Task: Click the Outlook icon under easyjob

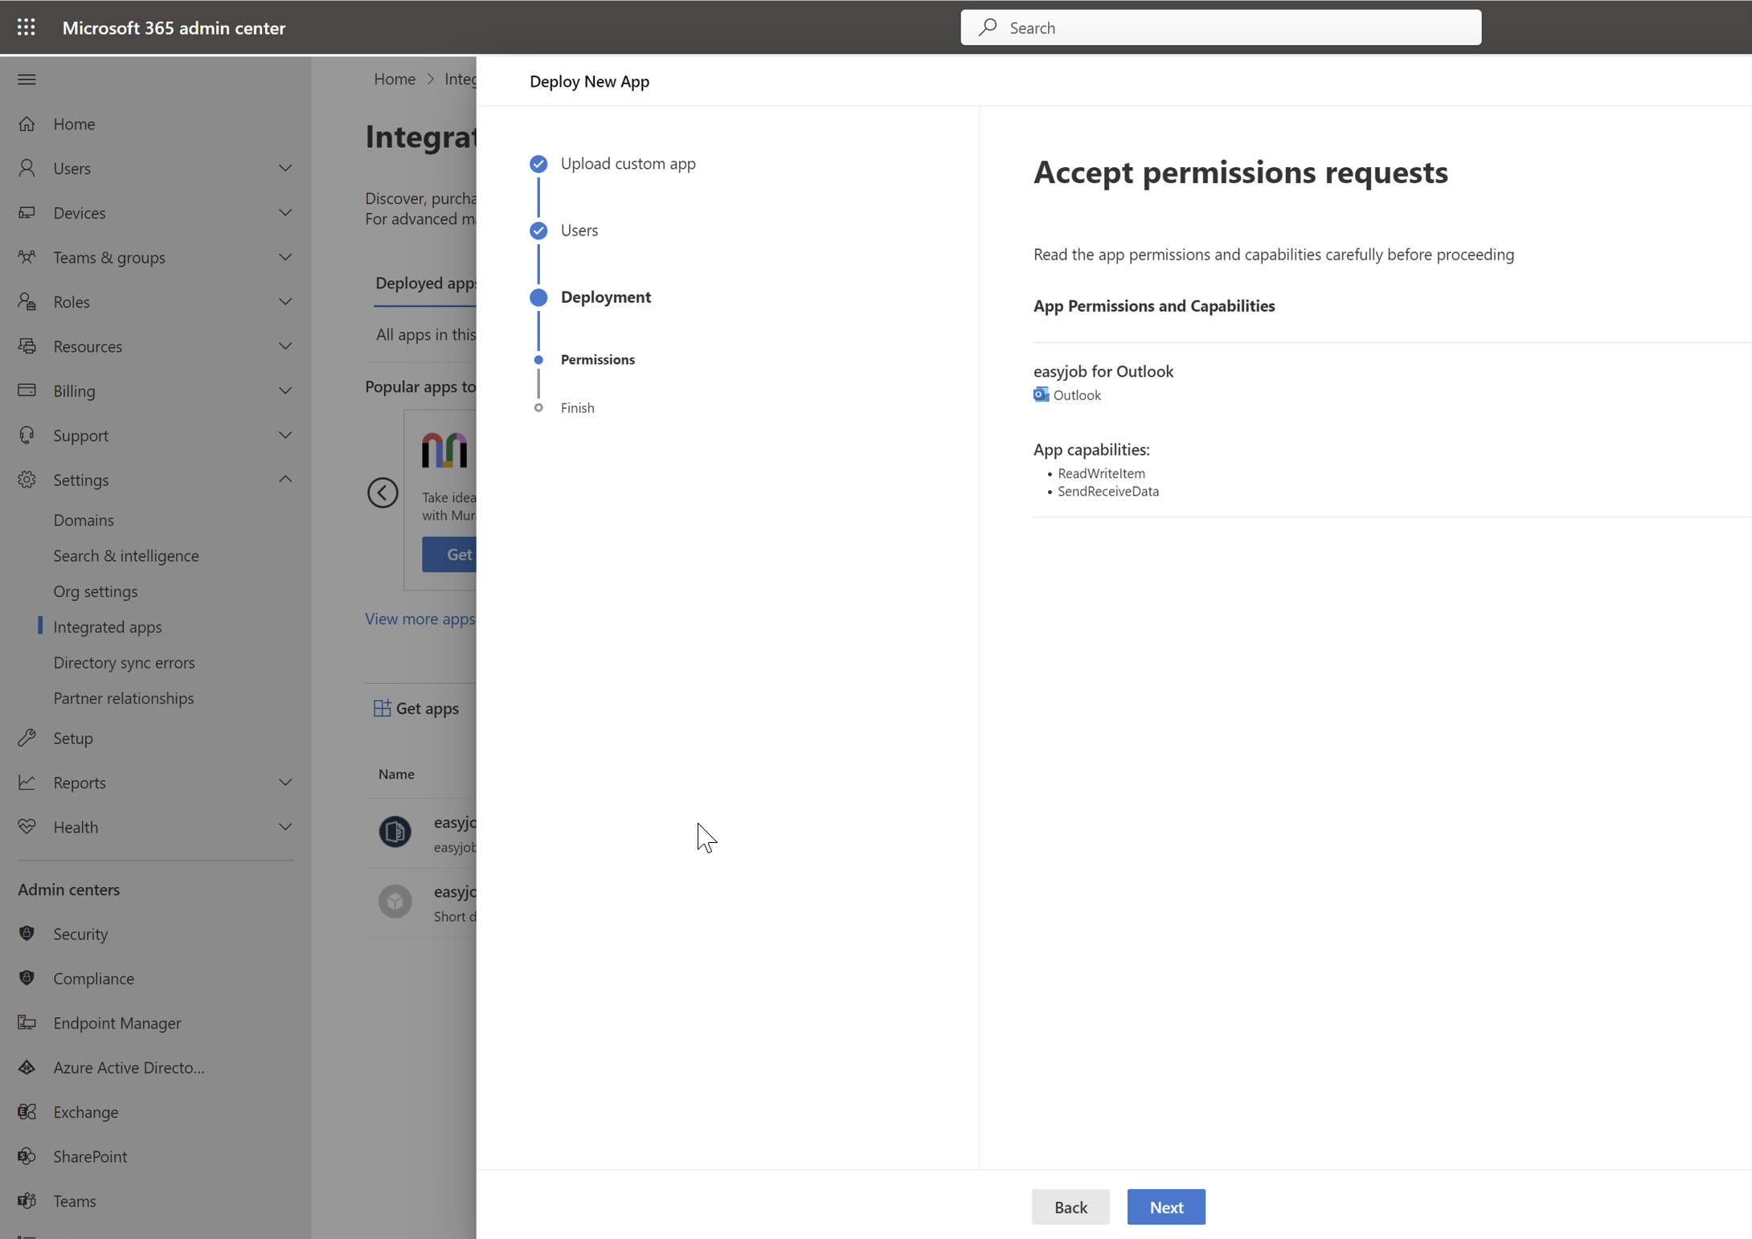Action: (x=1041, y=395)
